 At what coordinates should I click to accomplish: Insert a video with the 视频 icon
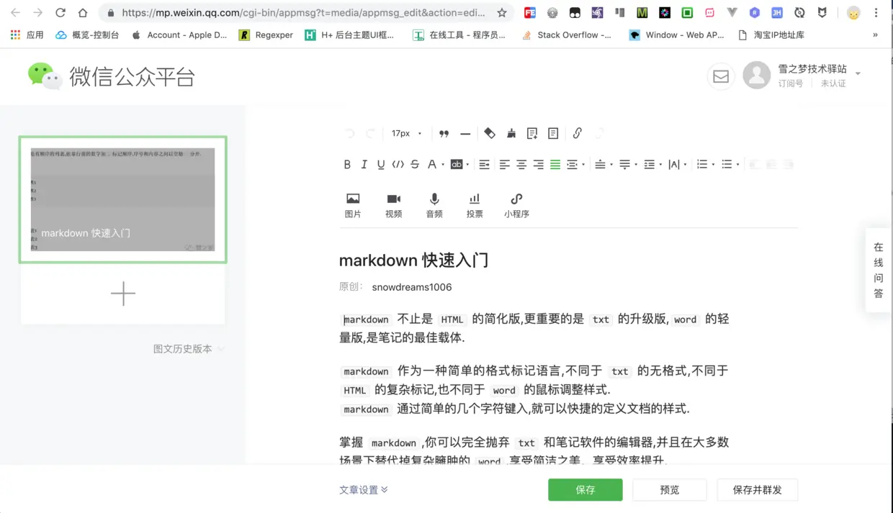tap(393, 204)
